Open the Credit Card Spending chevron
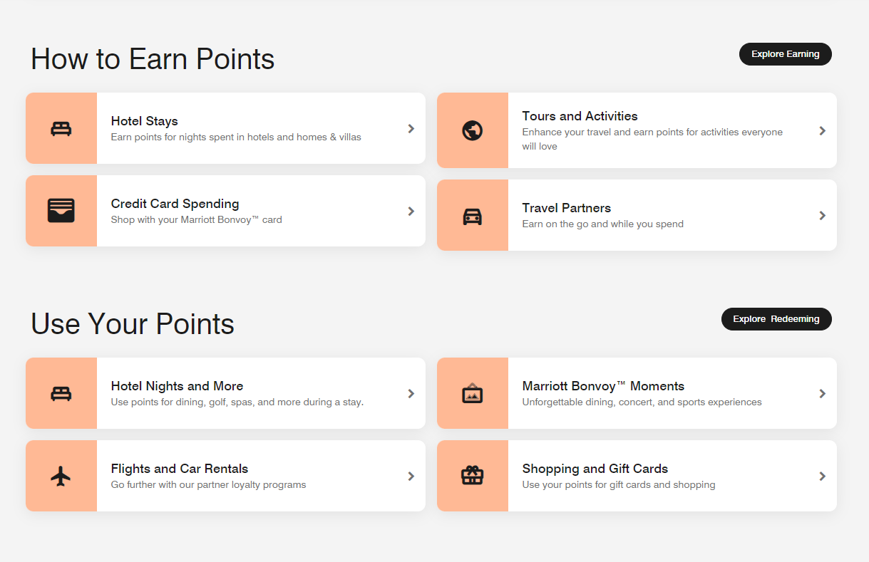Screen dimensions: 869x562 [411, 211]
